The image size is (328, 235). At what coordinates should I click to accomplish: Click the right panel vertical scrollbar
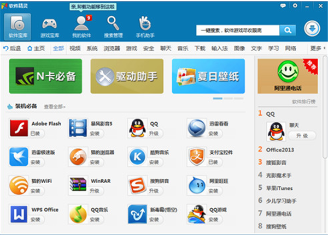[324, 107]
